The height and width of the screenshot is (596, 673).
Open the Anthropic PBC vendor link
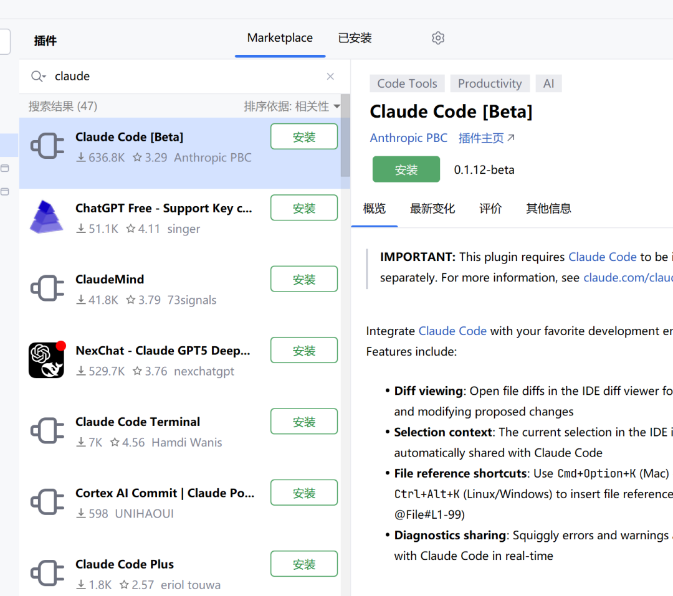(409, 138)
